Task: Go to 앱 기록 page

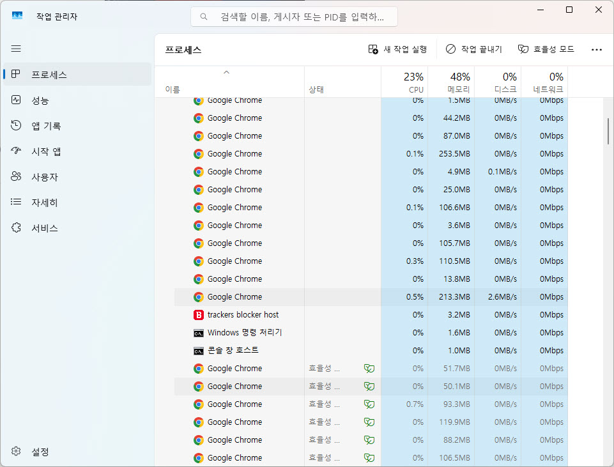Action: point(77,126)
